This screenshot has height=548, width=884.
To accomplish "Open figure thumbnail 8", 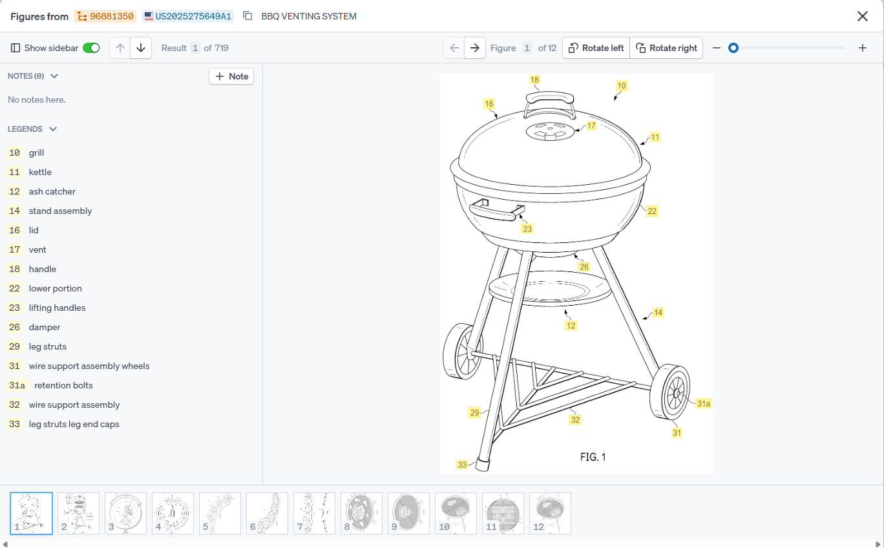I will (x=362, y=513).
